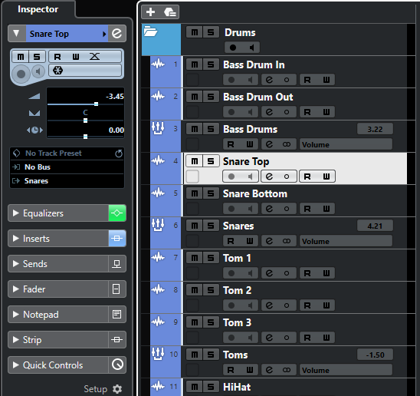
Task: Click the Inserts bypass blue icon
Action: coord(117,239)
